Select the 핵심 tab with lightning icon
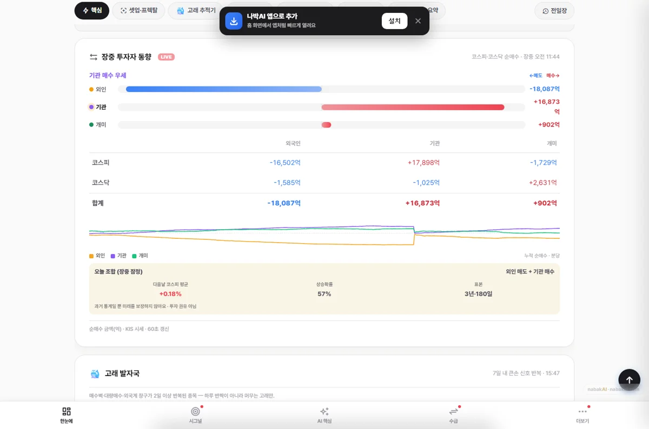The height and width of the screenshot is (429, 649). [92, 11]
